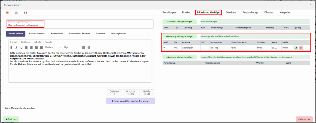
Task: Click the Bezeichnung der Kategorie input field
Action: (x=80, y=25)
